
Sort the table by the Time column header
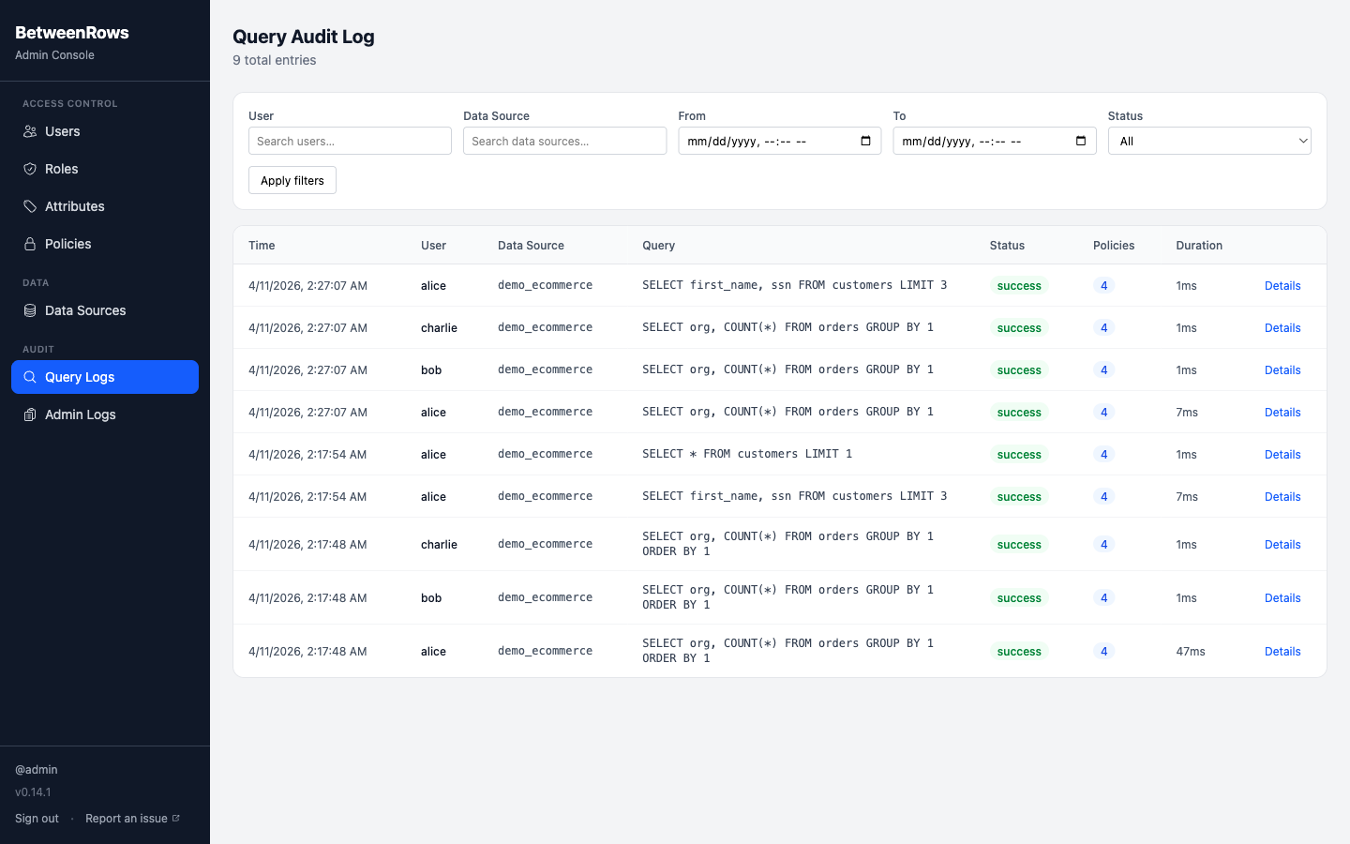click(261, 245)
